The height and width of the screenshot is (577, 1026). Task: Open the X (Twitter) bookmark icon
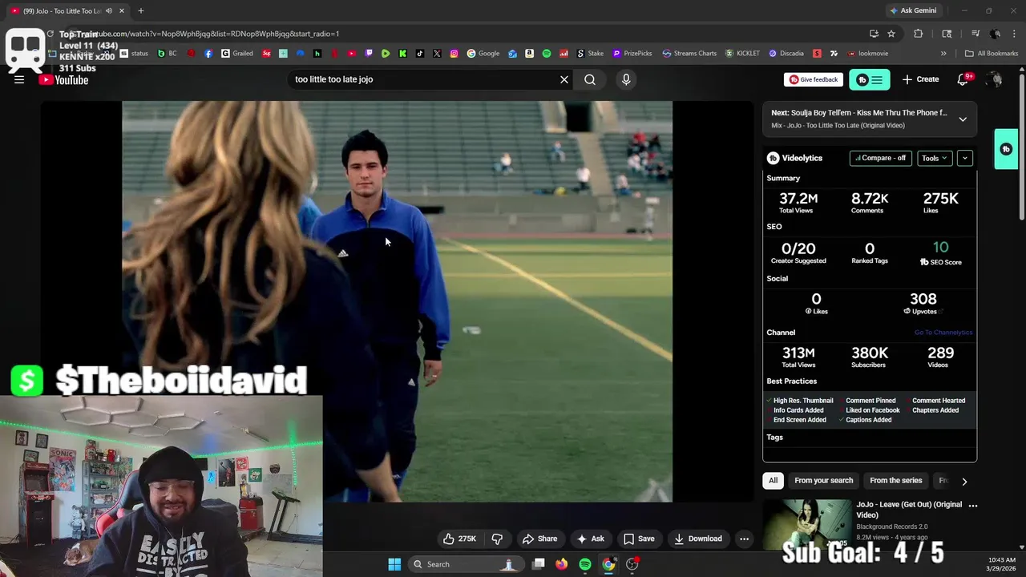(x=437, y=54)
